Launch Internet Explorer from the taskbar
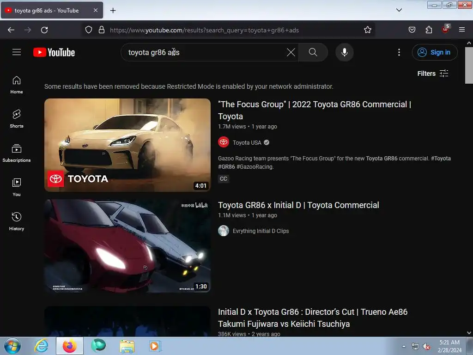The width and height of the screenshot is (473, 355). point(41,346)
